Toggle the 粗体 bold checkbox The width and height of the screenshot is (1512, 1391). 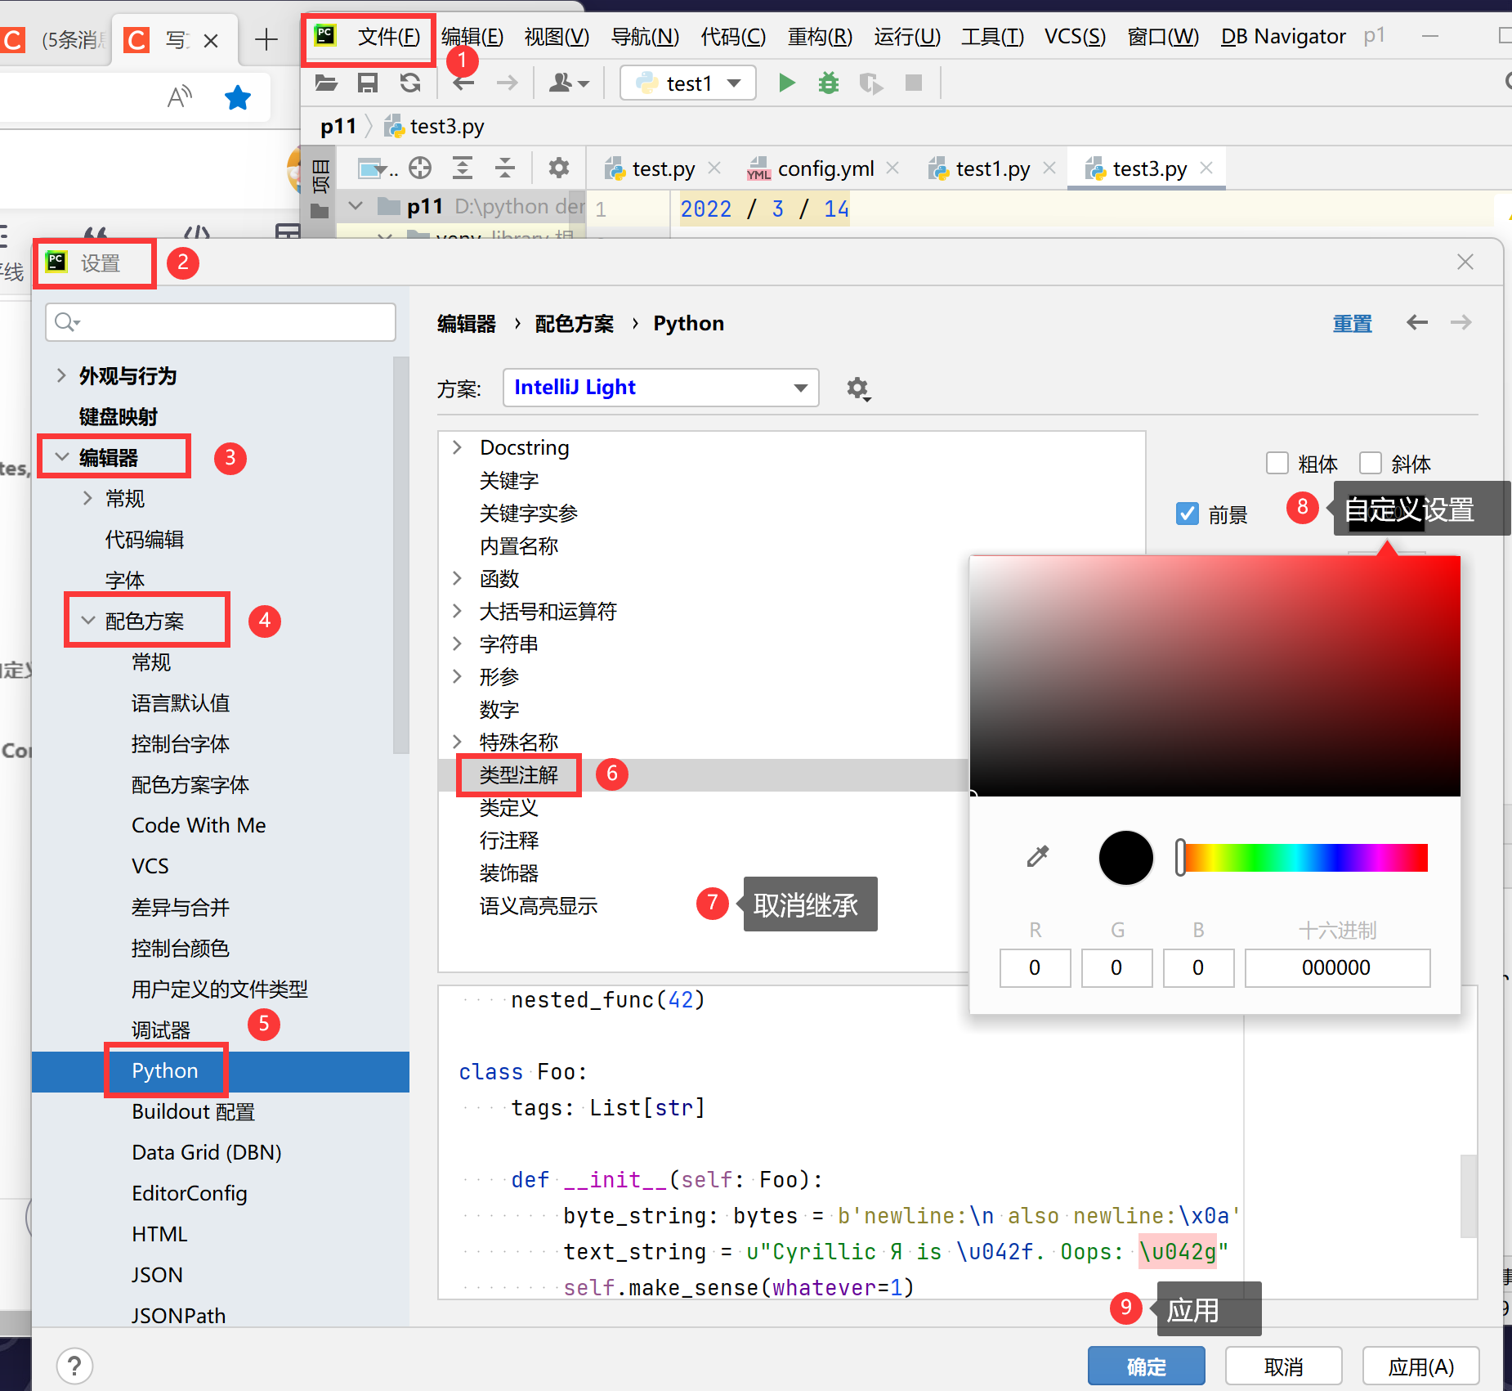[x=1277, y=463]
